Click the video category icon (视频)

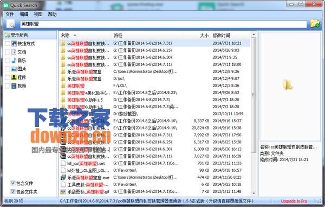14,86
